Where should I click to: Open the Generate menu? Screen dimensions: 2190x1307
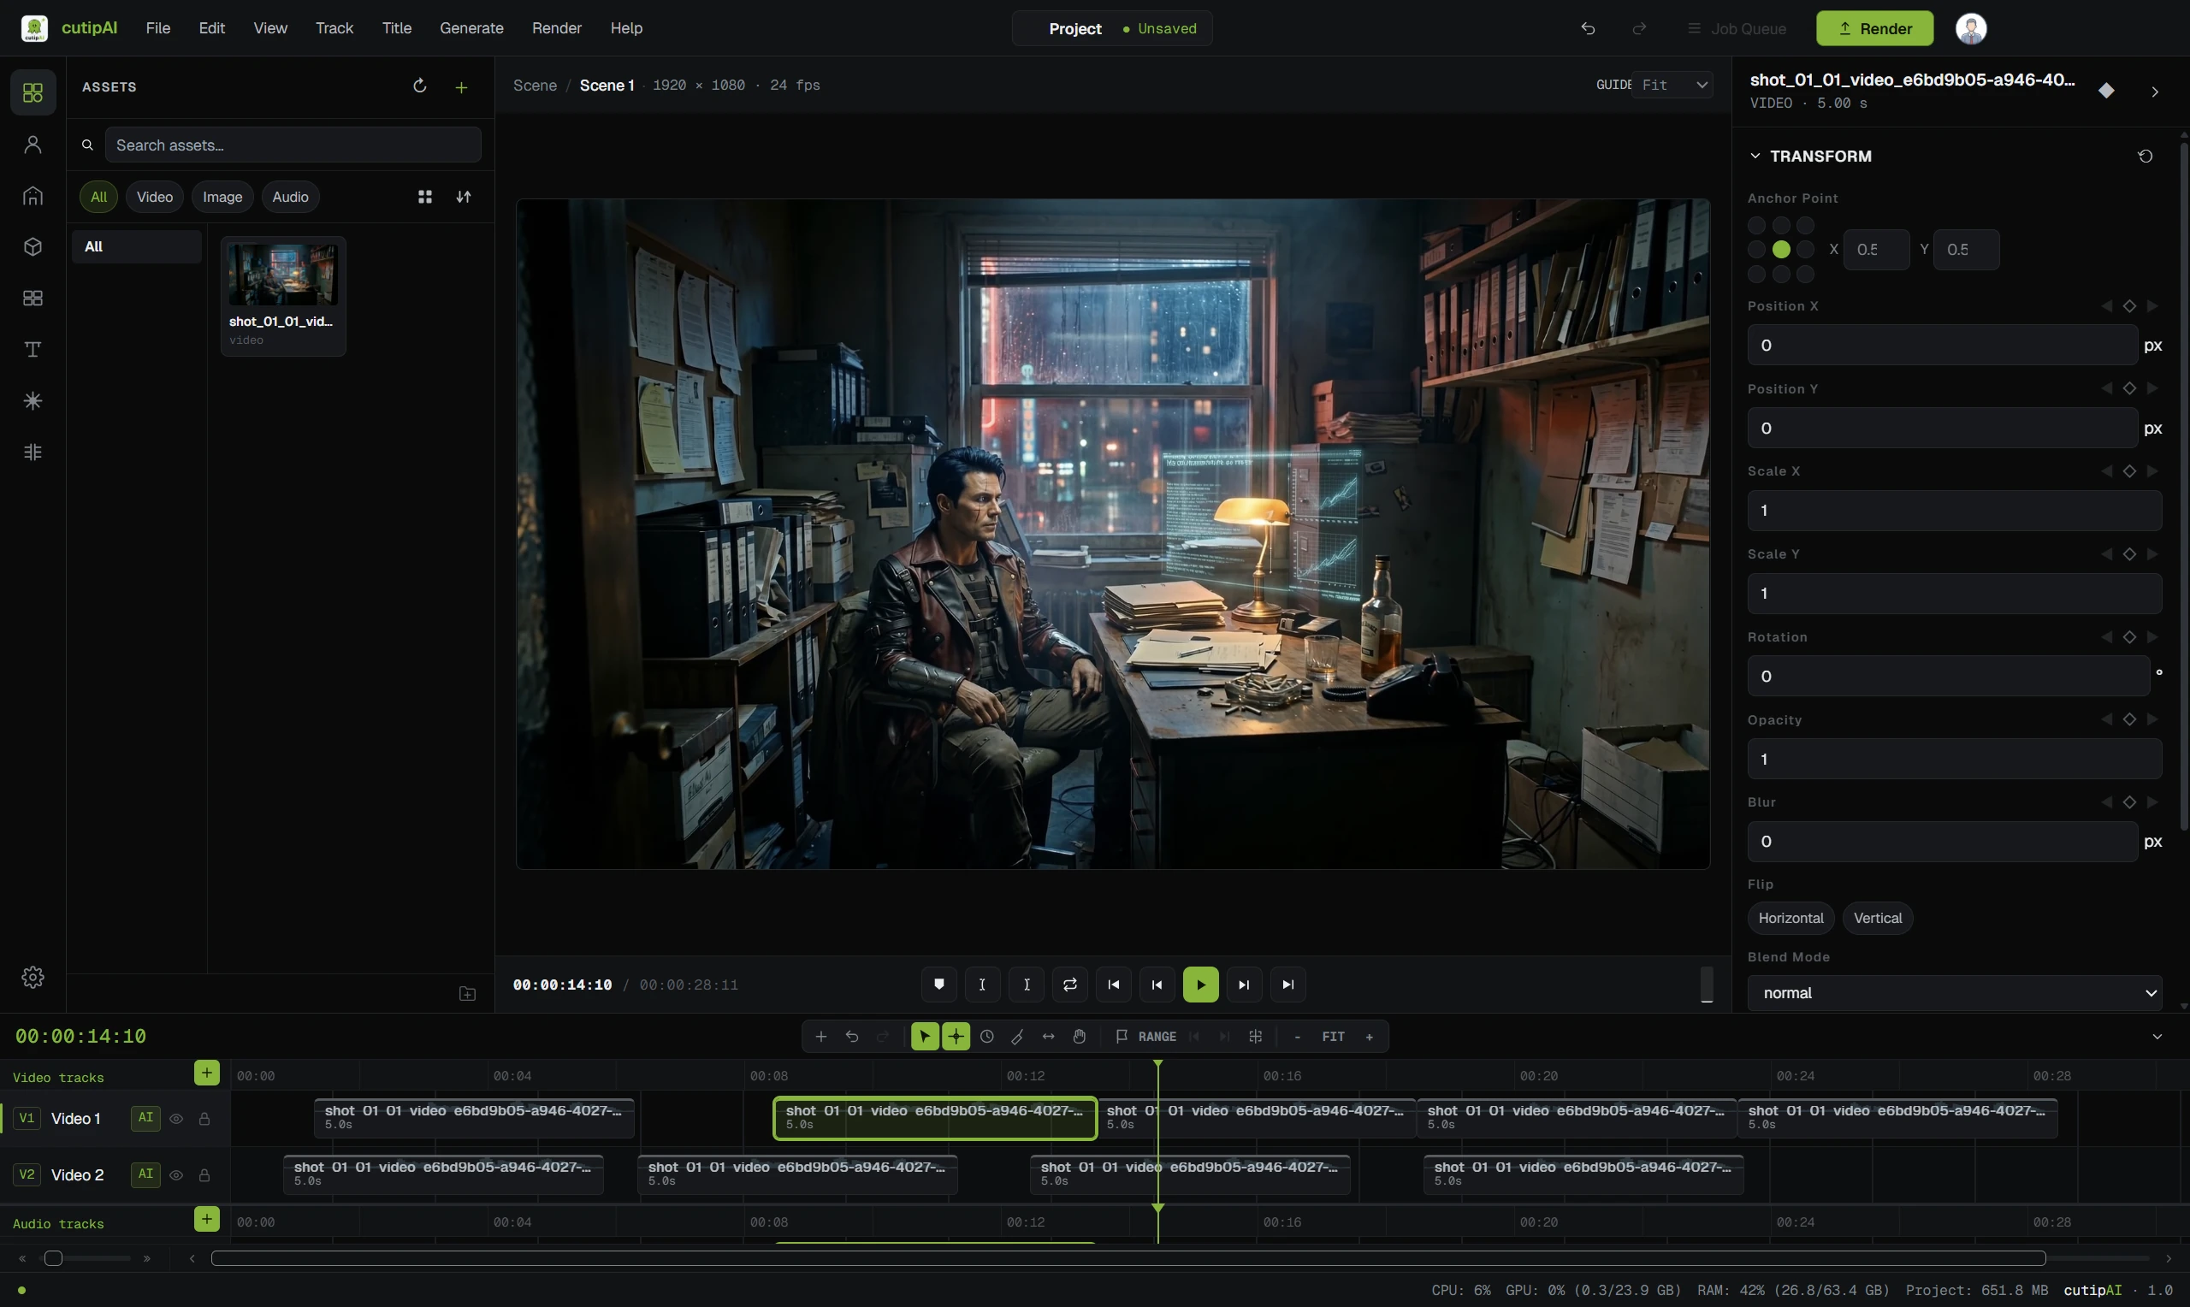point(471,28)
